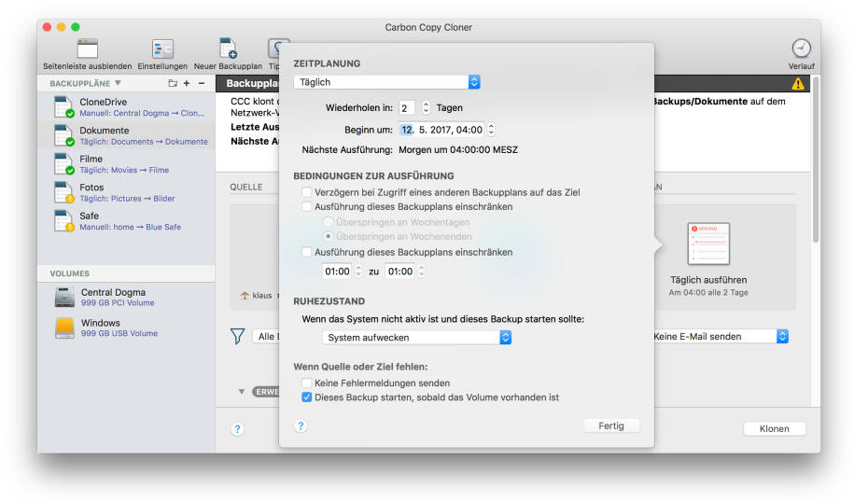Image resolution: width=854 pixels, height=502 pixels.
Task: Expand the Backuppläne header dropdown arrow
Action: 118,83
